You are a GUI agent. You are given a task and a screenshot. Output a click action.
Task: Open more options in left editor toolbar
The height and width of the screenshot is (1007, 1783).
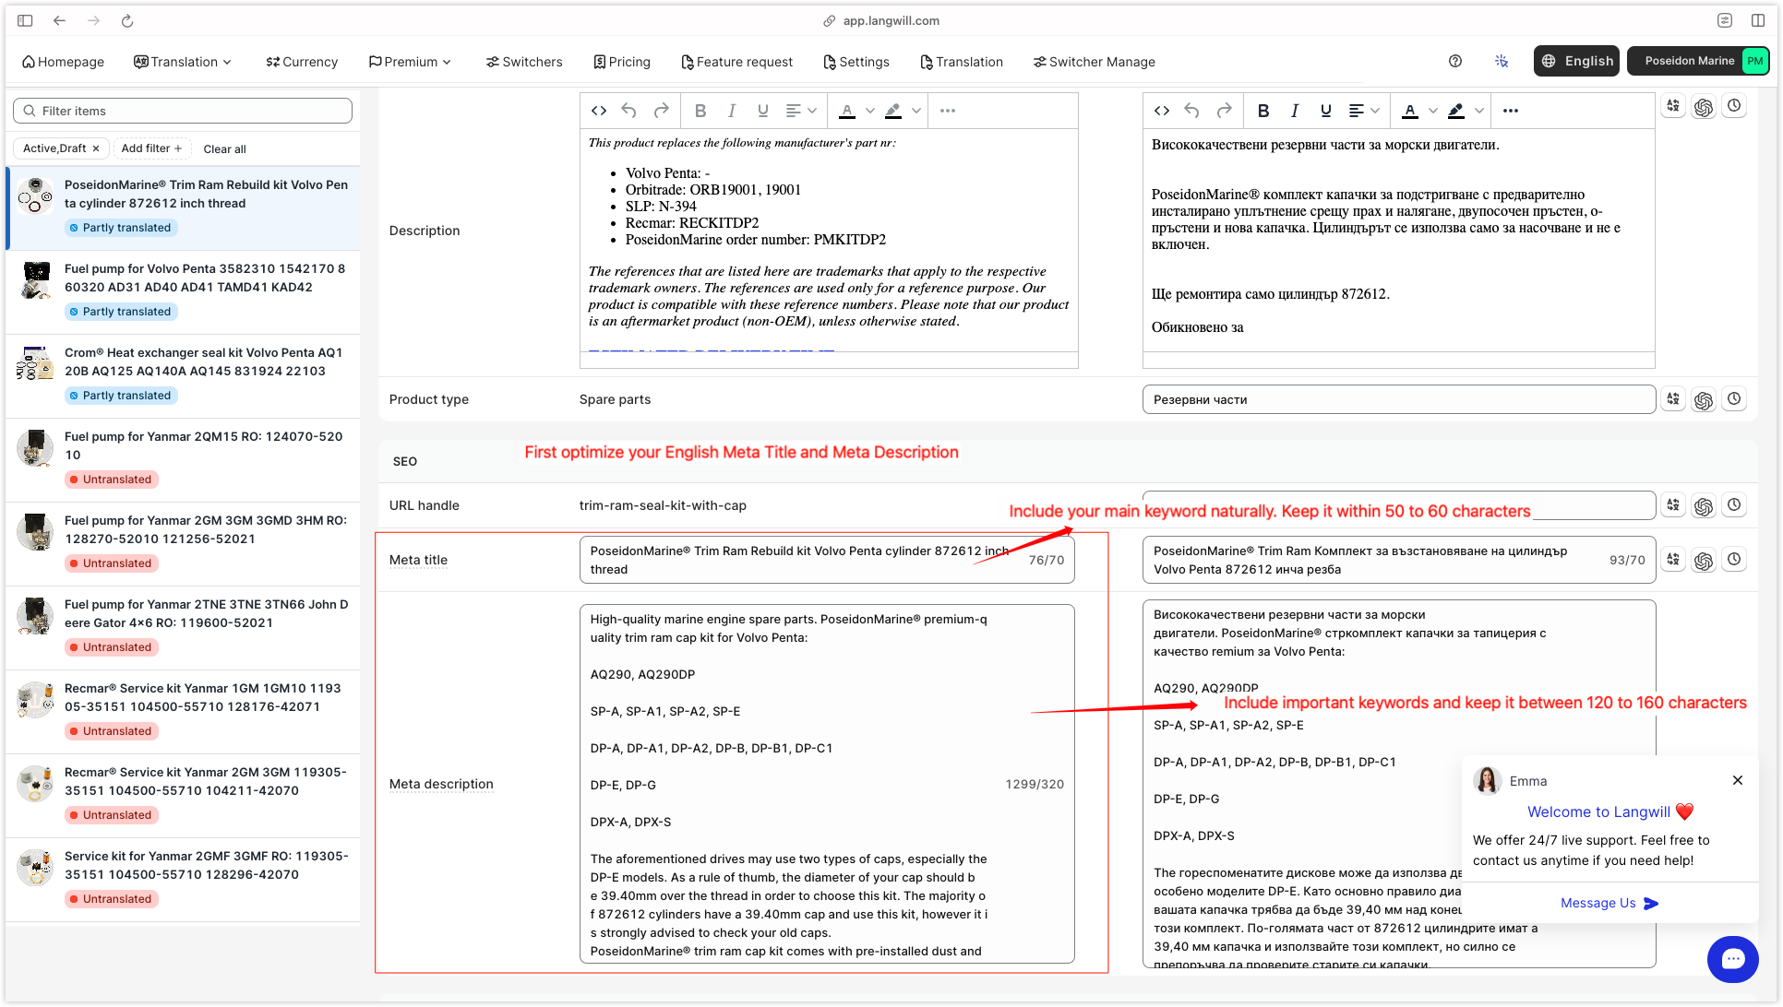pyautogui.click(x=948, y=111)
